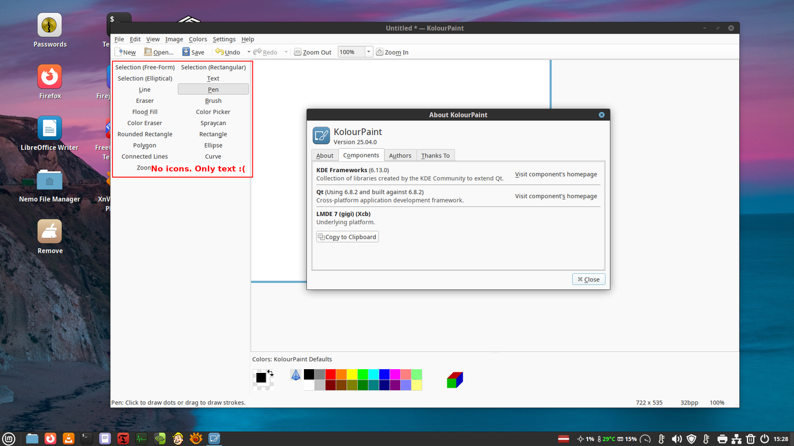Pick the red color swatch
Viewport: 794px width, 446px height.
tap(331, 374)
